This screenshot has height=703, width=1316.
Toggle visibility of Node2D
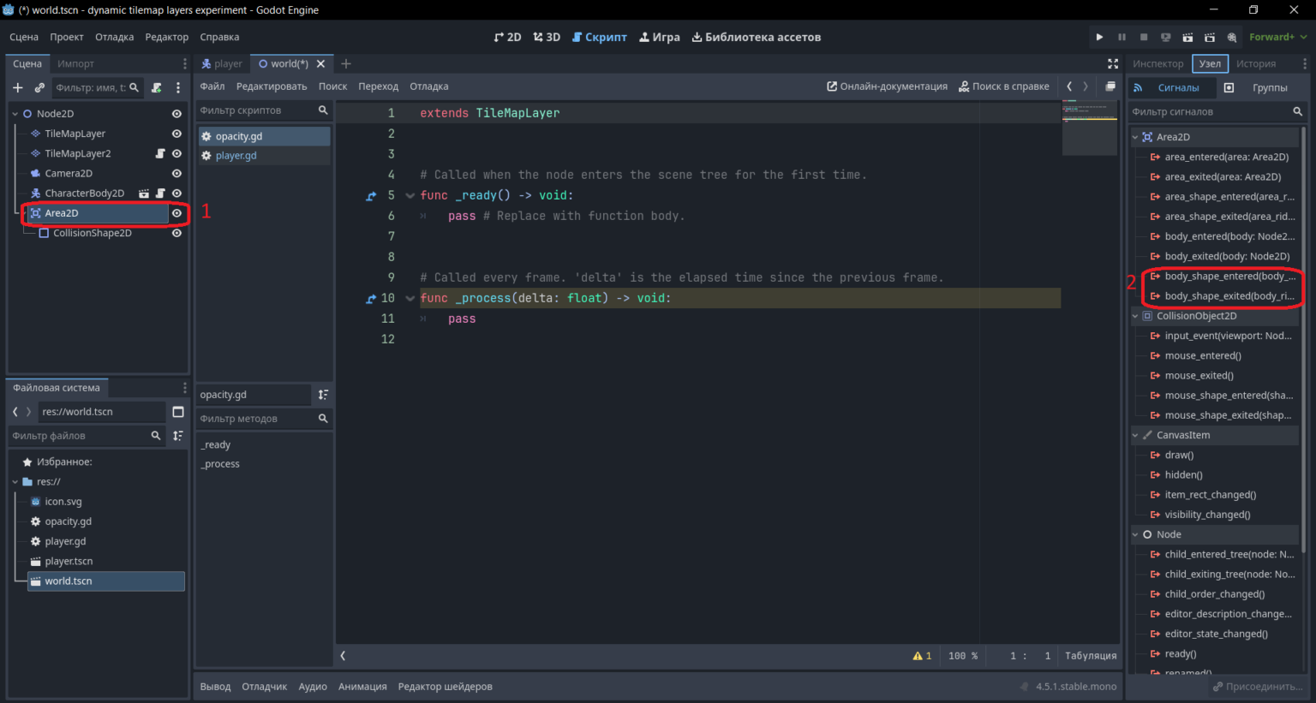coord(176,114)
